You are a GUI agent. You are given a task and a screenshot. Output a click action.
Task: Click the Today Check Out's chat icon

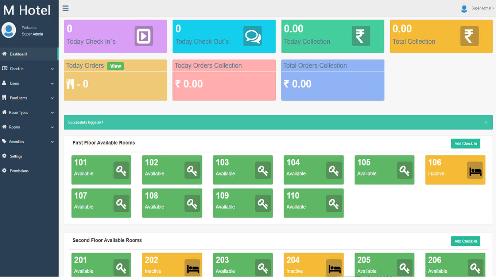coord(253,36)
